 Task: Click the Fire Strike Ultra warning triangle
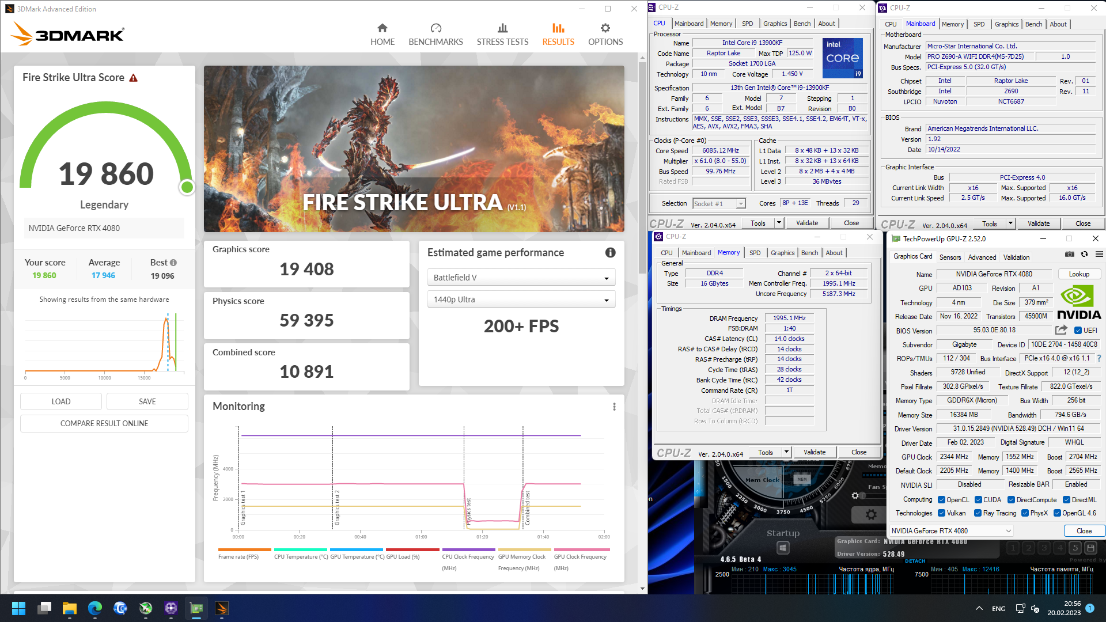coord(133,78)
